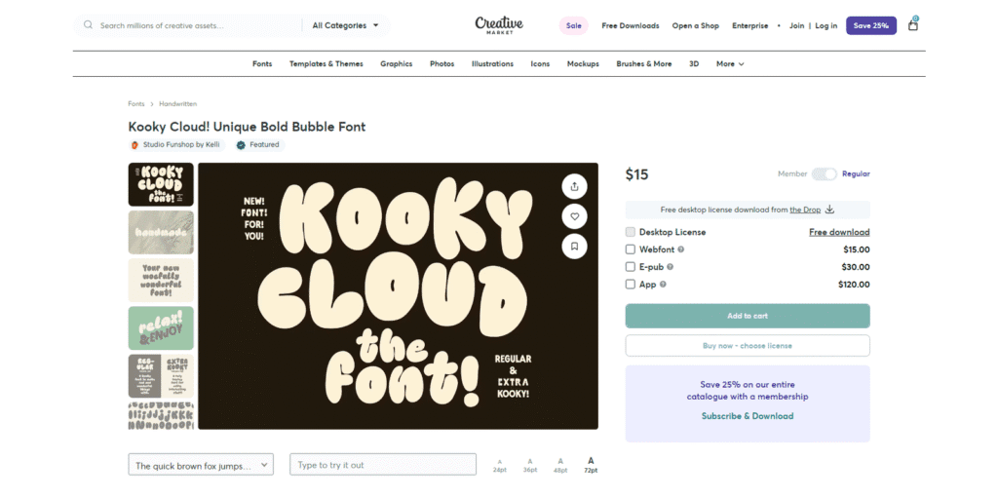
Task: Select the 72pt preview size
Action: pyautogui.click(x=591, y=464)
